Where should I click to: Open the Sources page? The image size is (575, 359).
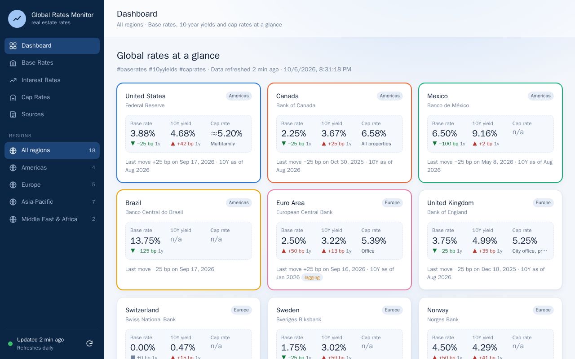[x=52, y=114]
